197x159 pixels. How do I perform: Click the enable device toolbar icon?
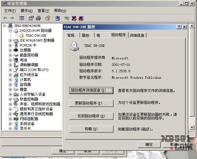pos(67,18)
